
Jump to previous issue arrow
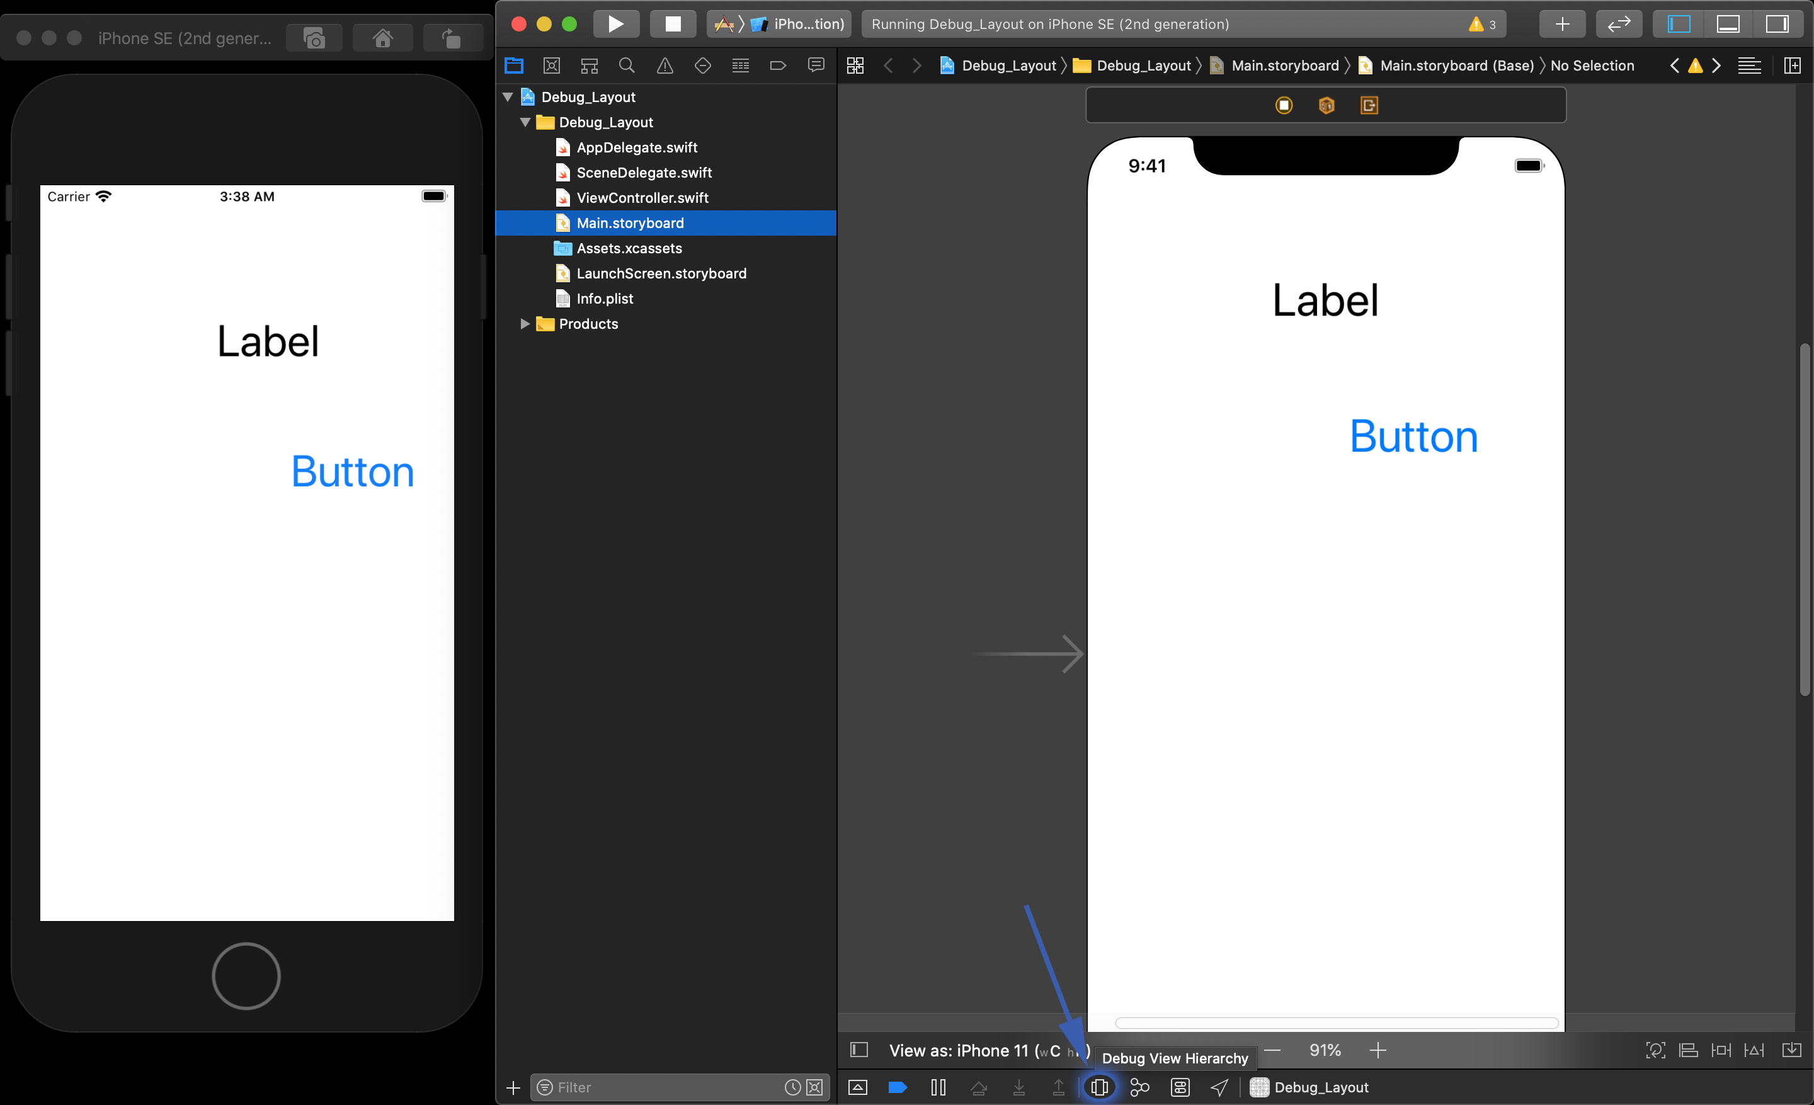coord(1674,66)
